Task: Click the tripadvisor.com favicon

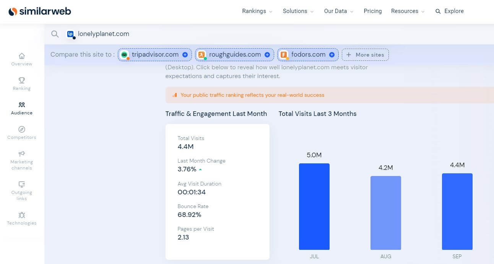Action: tap(125, 55)
